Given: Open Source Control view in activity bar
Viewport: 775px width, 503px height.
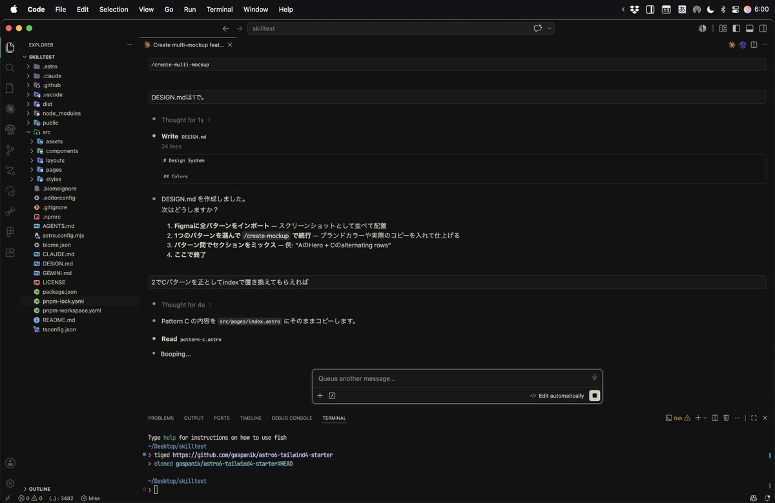Looking at the screenshot, I should [10, 150].
